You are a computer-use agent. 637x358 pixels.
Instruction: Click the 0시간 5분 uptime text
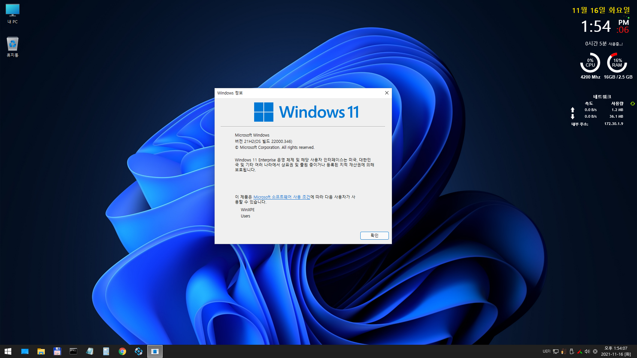[604, 44]
